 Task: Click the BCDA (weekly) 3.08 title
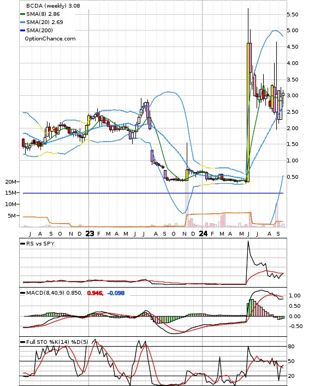pos(53,5)
